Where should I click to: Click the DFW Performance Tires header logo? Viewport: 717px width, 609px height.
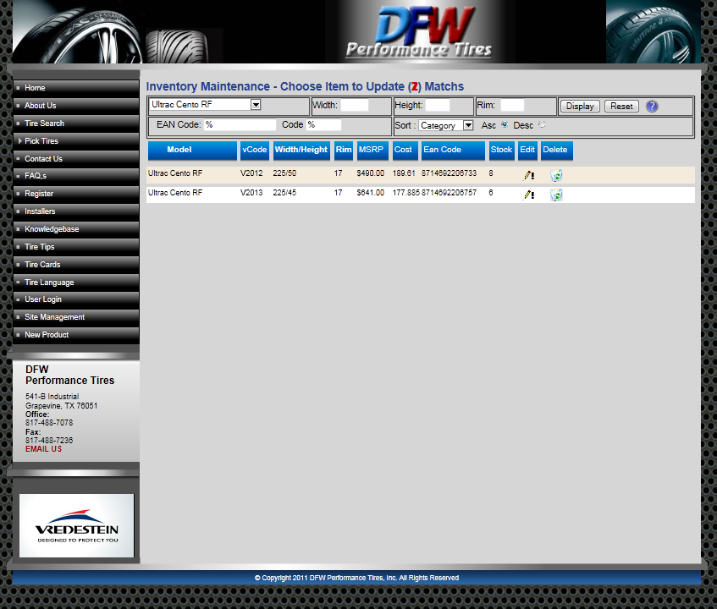click(x=419, y=32)
